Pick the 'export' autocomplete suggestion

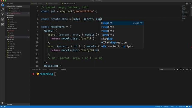tap(122, 23)
